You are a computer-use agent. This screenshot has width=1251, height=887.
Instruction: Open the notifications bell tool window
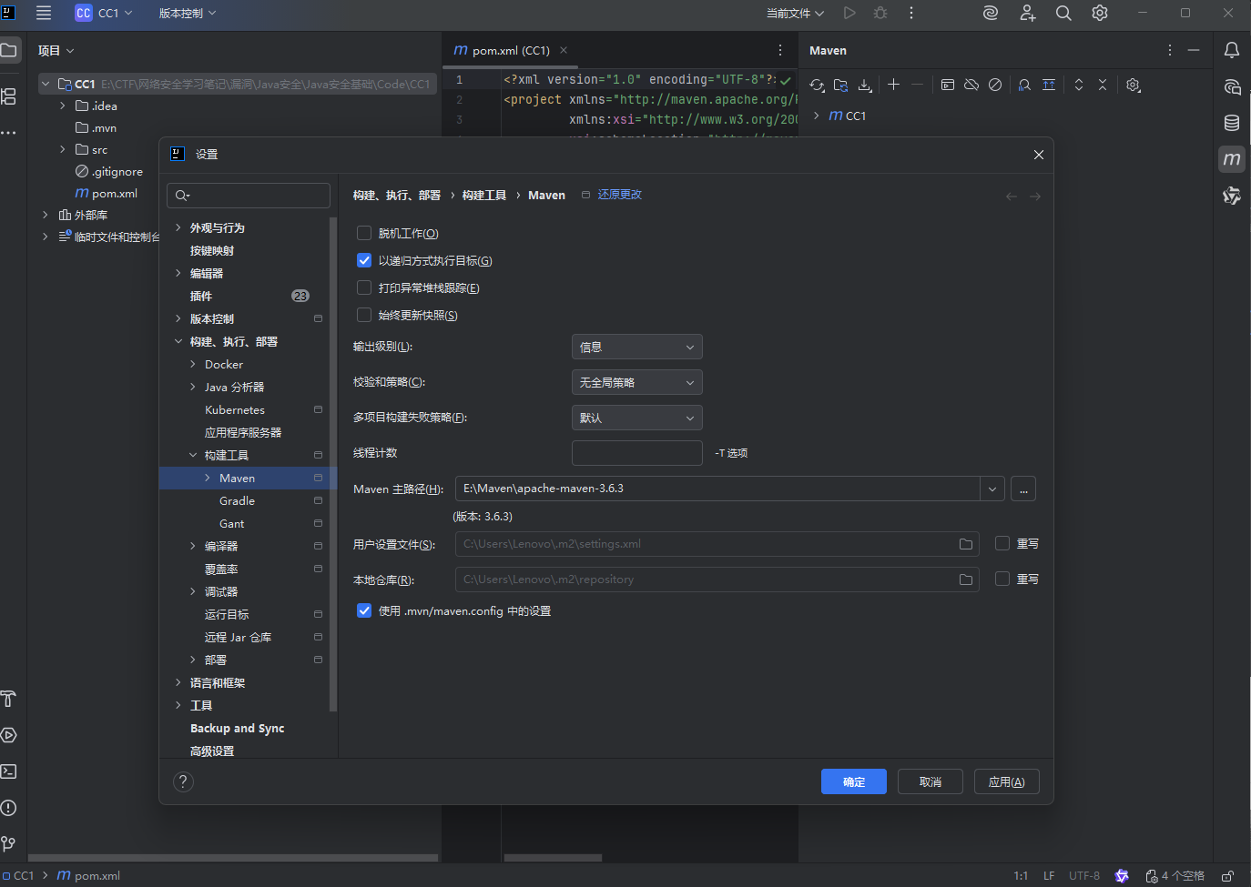(x=1232, y=50)
